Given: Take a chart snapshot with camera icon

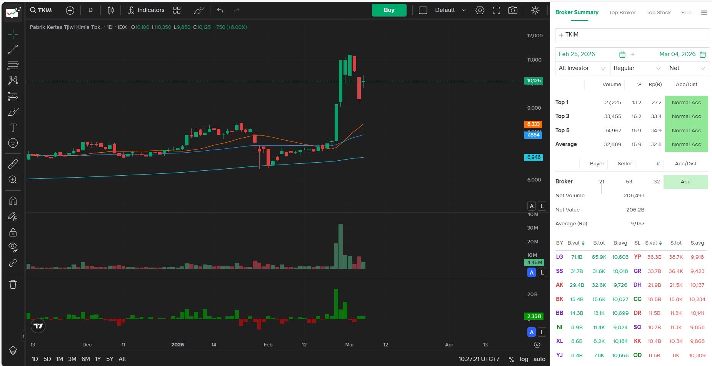Looking at the screenshot, I should pos(513,10).
